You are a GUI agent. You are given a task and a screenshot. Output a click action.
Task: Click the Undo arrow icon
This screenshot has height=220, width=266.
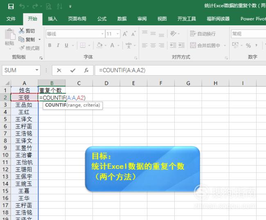click(x=22, y=6)
